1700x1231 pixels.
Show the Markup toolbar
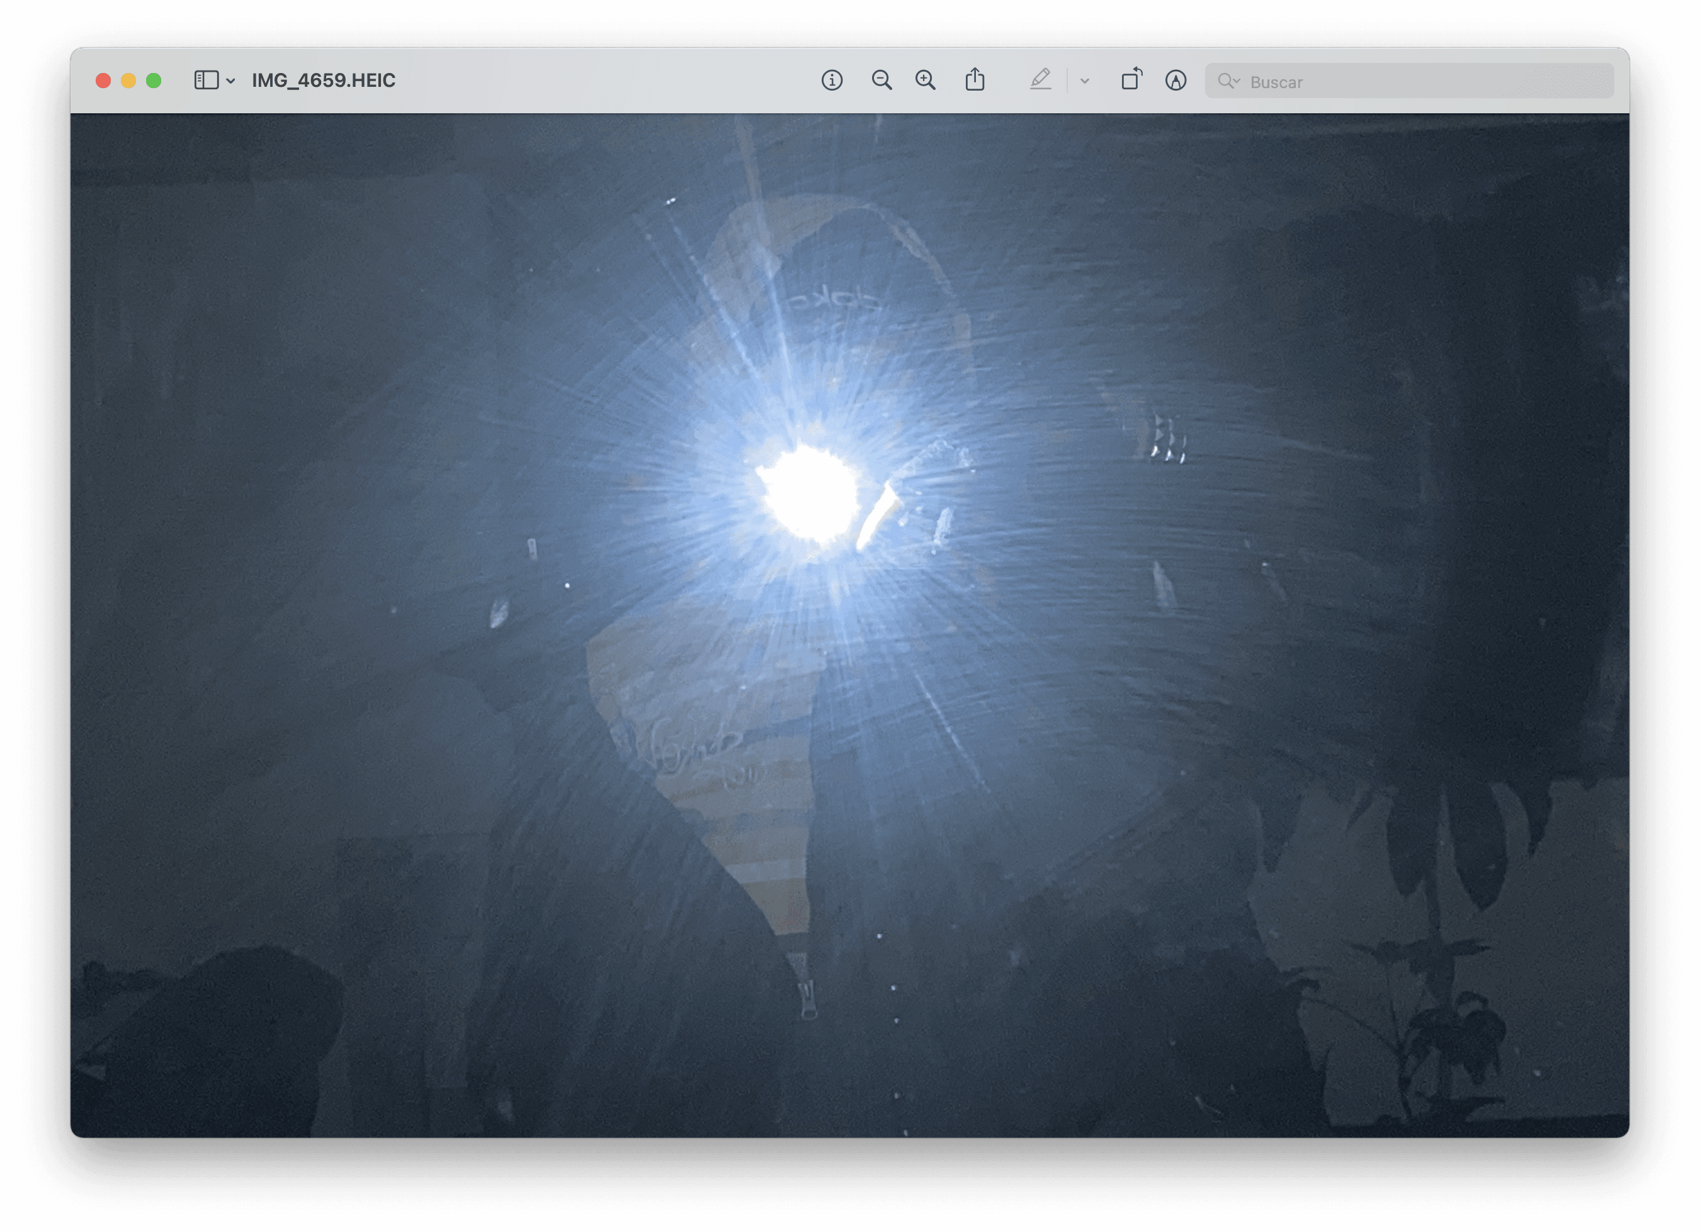click(x=1176, y=80)
